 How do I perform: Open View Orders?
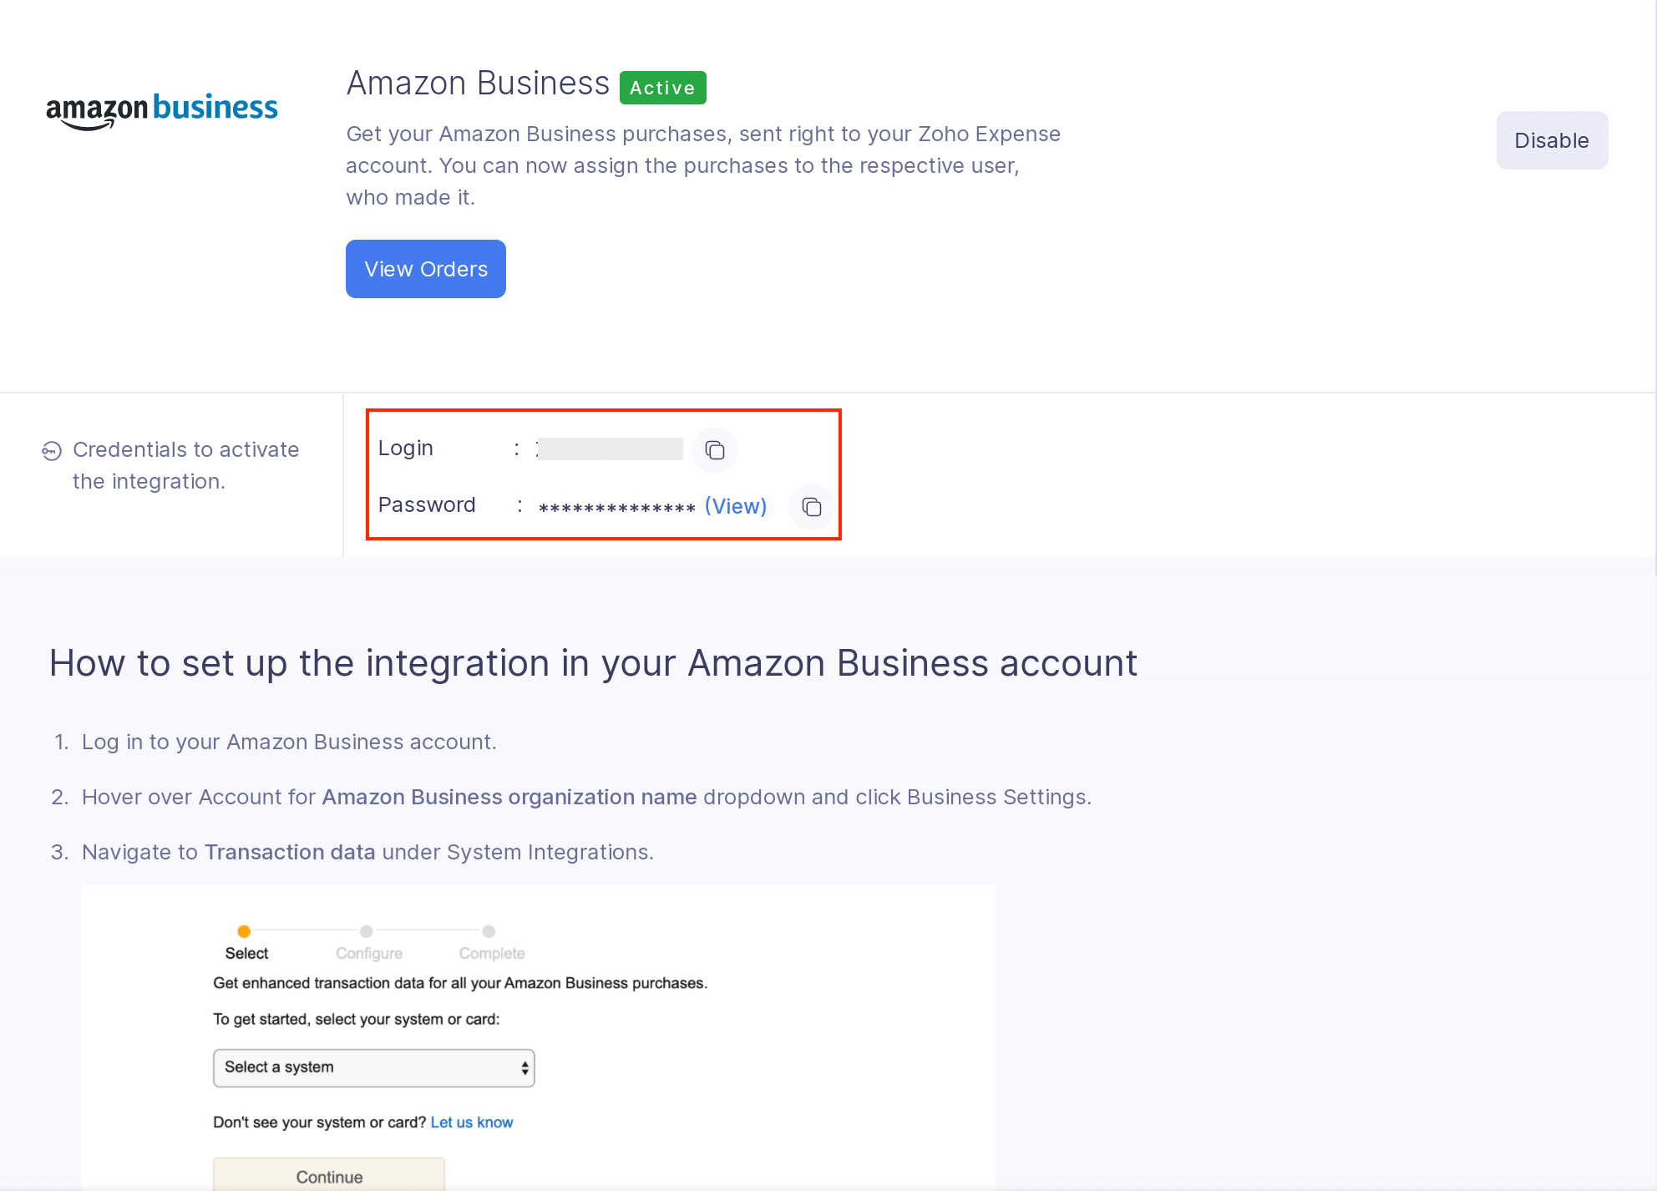pyautogui.click(x=426, y=269)
